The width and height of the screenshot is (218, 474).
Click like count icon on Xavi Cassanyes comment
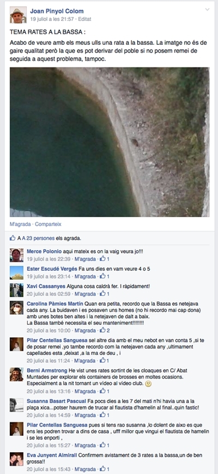point(103,294)
